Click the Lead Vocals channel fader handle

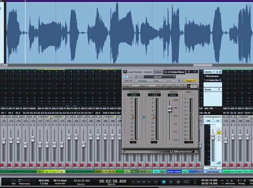coord(213,137)
